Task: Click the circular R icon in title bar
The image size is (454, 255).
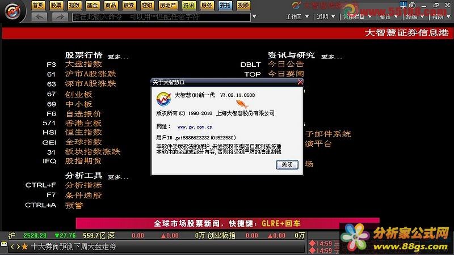Action: [413, 5]
